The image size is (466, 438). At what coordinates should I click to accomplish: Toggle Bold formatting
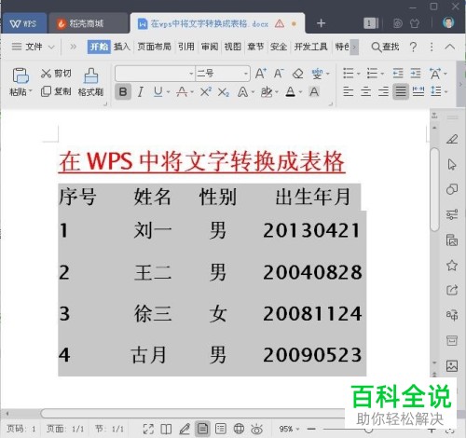point(123,92)
